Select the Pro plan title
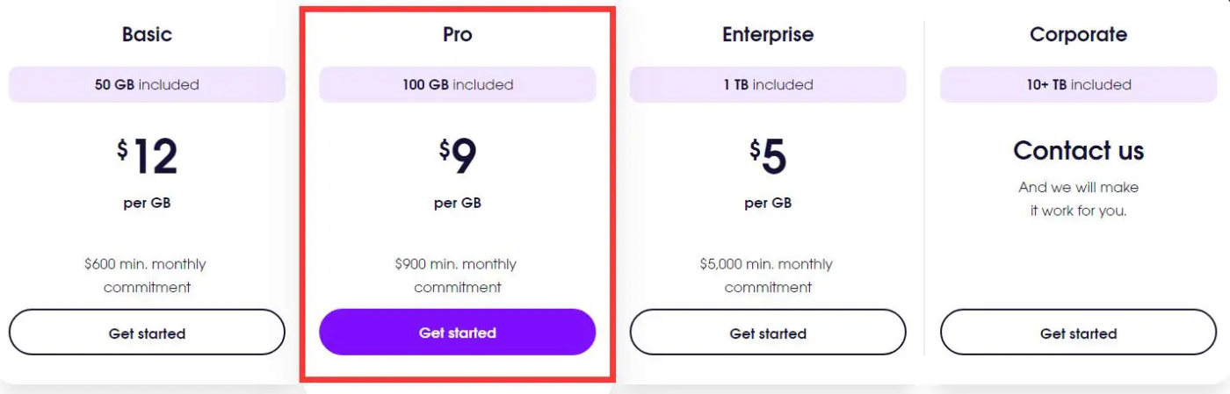Viewport: 1230px width, 394px height. [457, 35]
